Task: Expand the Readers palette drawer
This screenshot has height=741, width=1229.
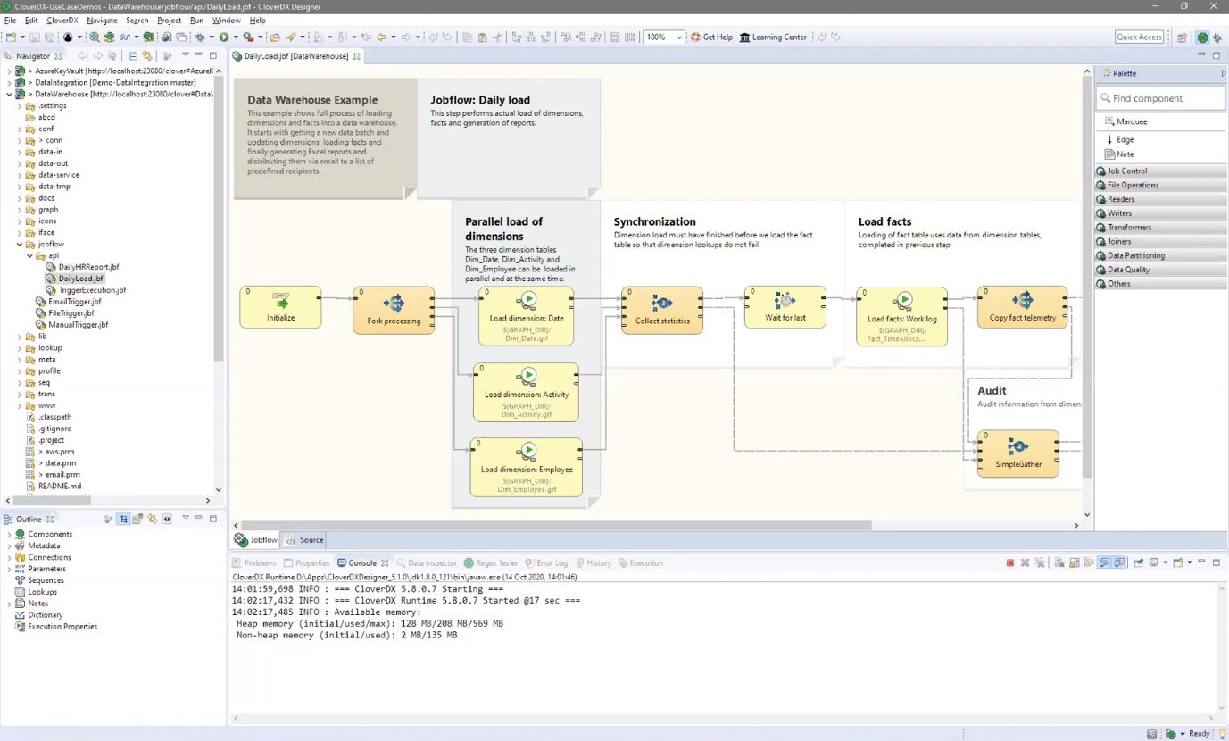Action: click(x=1160, y=199)
